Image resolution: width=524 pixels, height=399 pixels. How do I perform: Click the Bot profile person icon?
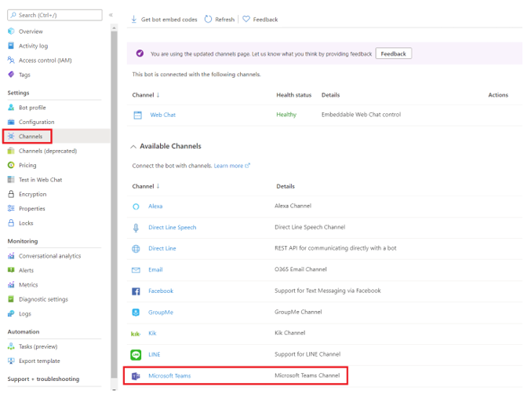pos(11,108)
